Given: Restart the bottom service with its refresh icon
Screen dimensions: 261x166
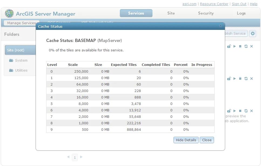Looking at the screenshot, I should pos(246,111).
